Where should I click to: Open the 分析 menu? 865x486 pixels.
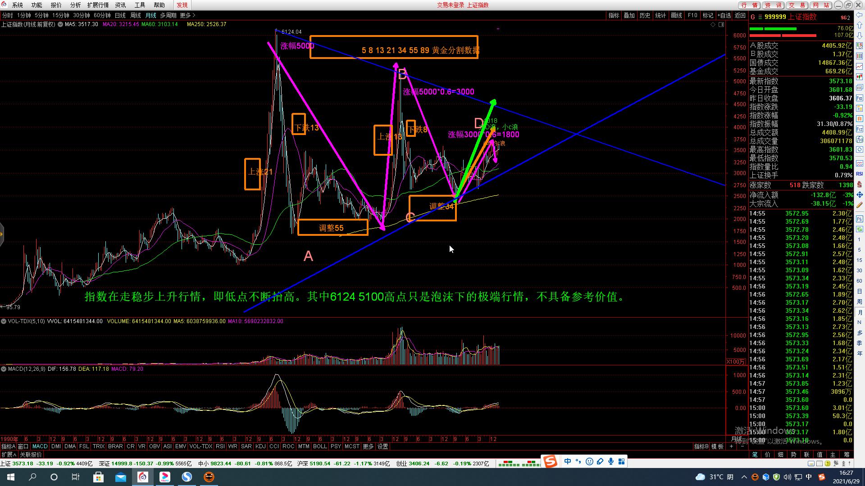tap(75, 5)
